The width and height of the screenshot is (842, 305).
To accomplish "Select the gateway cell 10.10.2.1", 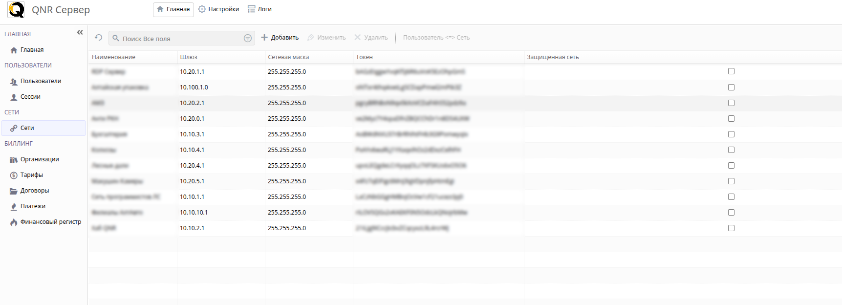I will 221,228.
